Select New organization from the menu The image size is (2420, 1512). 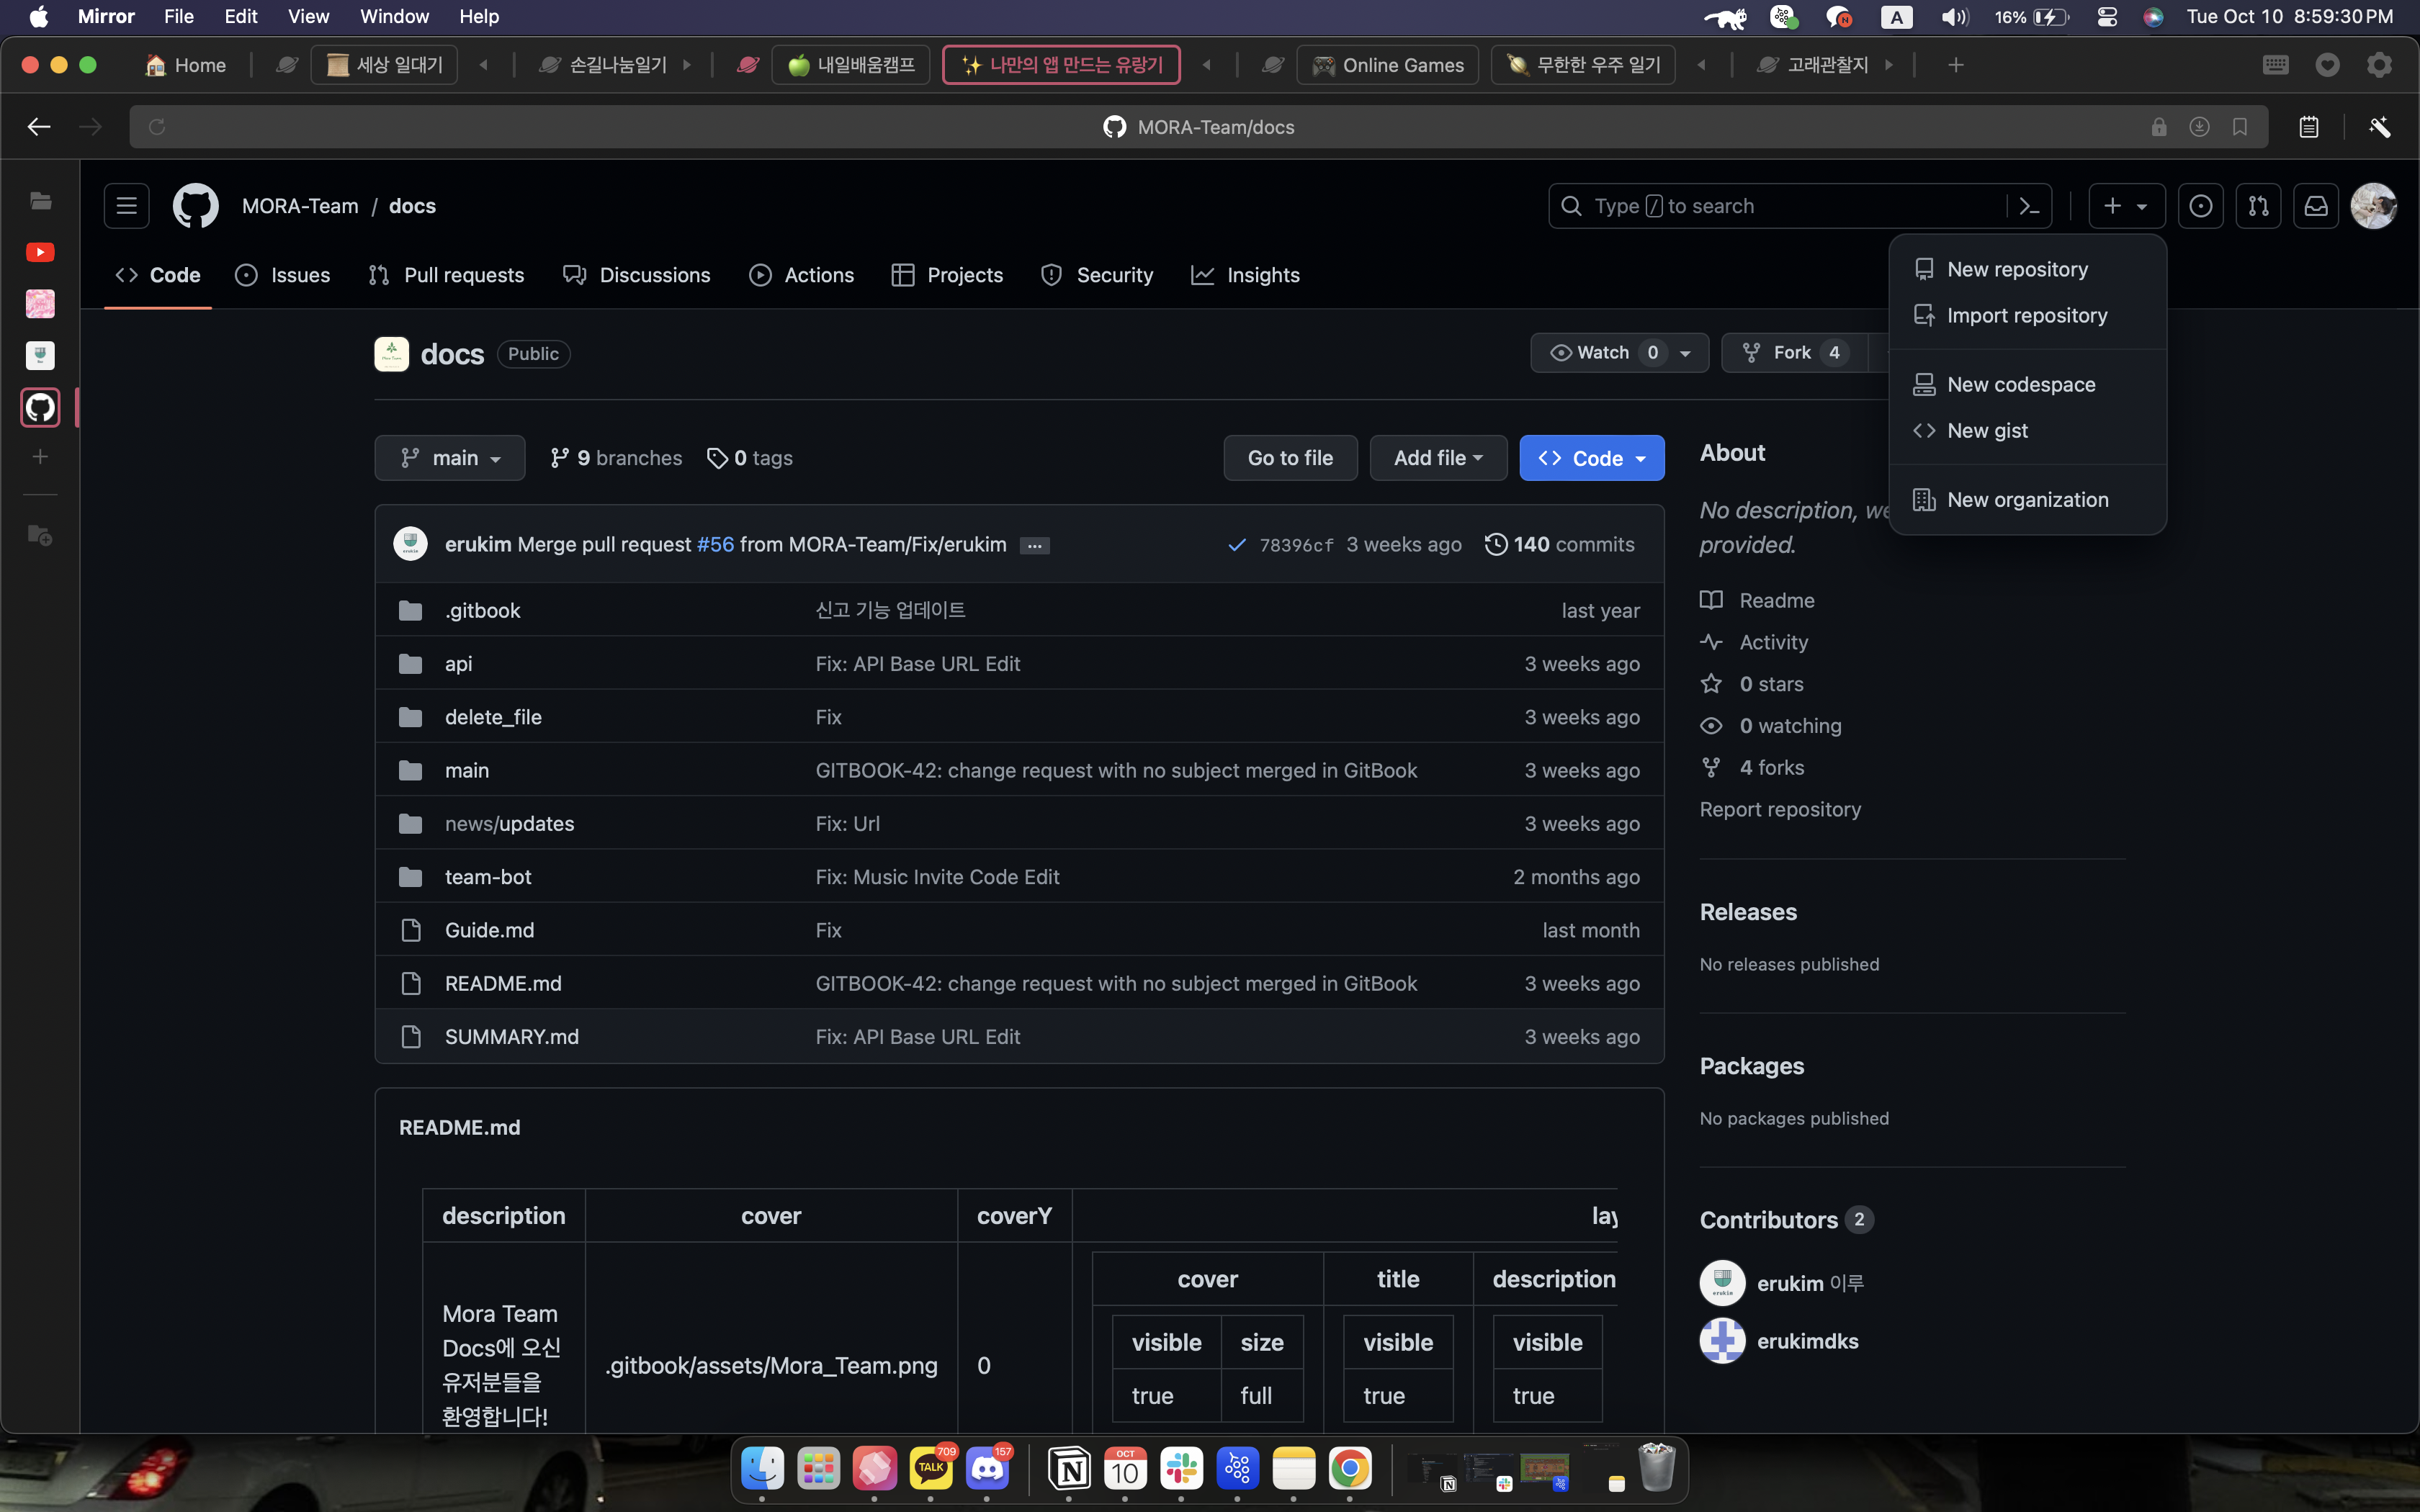[2027, 499]
